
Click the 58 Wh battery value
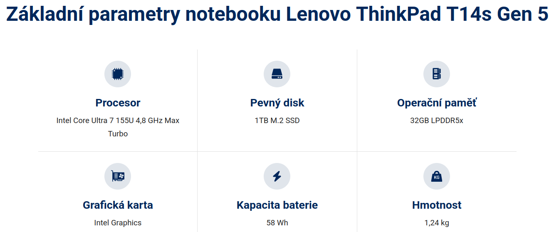[x=277, y=223]
